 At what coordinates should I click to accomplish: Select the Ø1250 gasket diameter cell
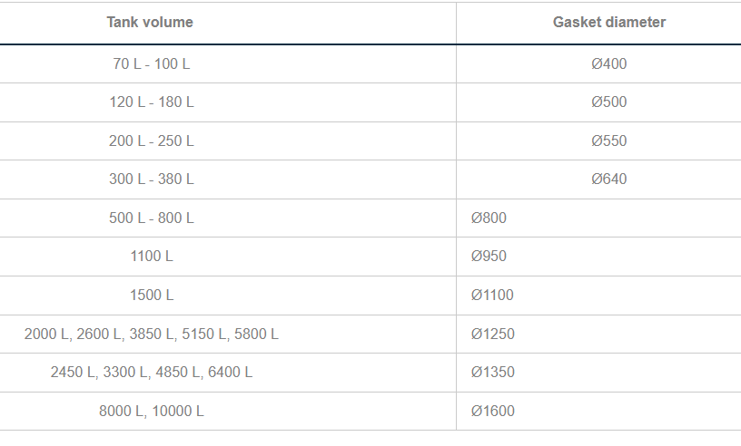click(x=492, y=334)
